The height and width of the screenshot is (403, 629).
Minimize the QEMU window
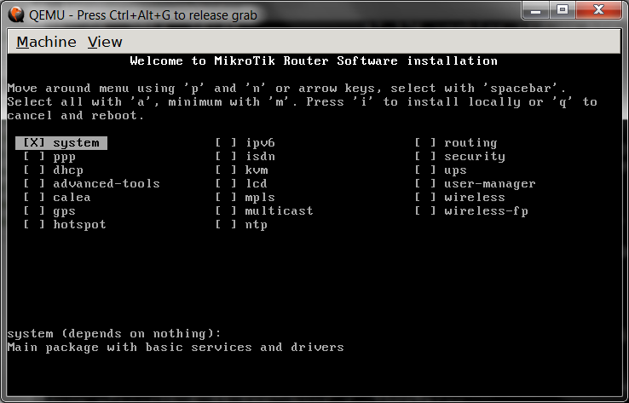[535, 10]
